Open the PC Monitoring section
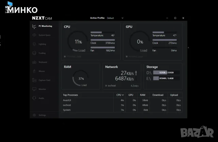 45,26
